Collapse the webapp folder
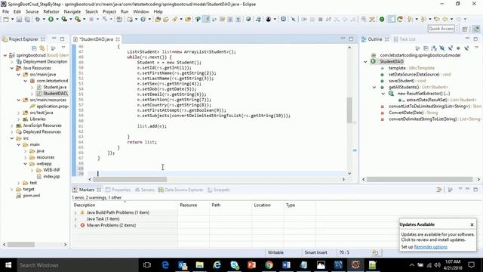 (25, 164)
